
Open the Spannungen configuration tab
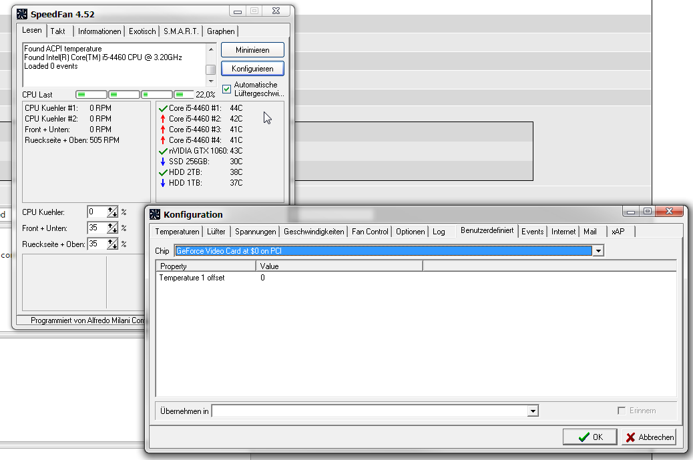(256, 232)
